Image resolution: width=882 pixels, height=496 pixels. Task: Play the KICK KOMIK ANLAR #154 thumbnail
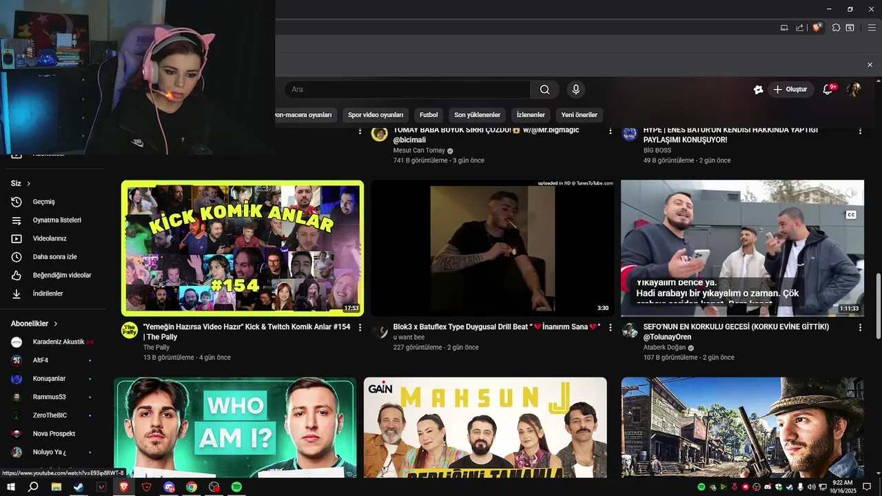pos(243,248)
